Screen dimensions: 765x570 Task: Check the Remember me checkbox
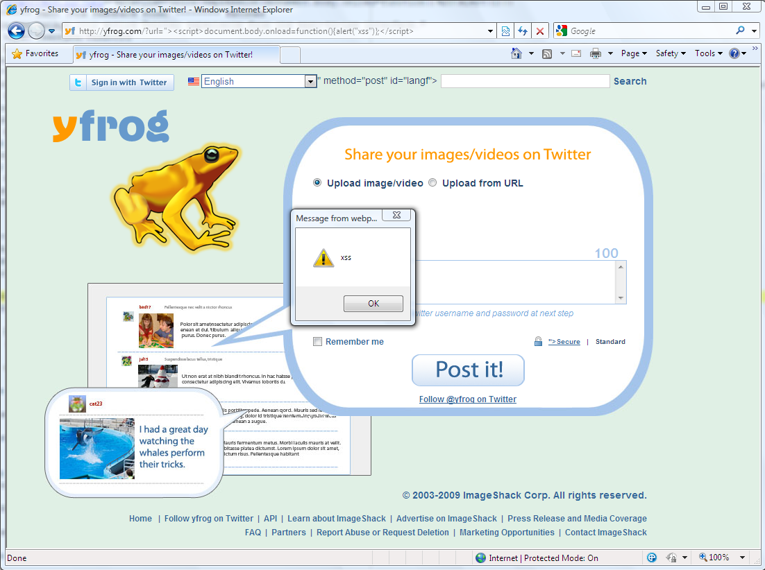click(x=317, y=341)
